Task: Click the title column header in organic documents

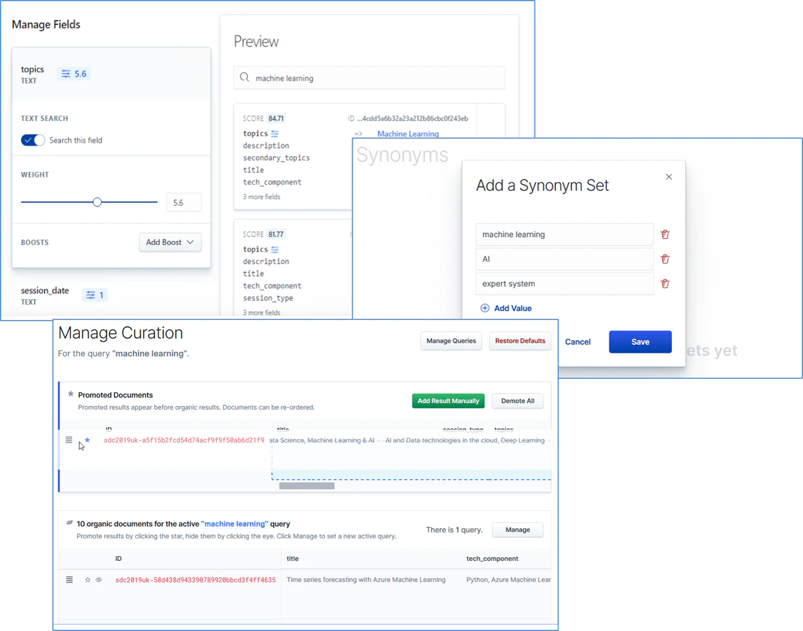Action: pyautogui.click(x=293, y=558)
